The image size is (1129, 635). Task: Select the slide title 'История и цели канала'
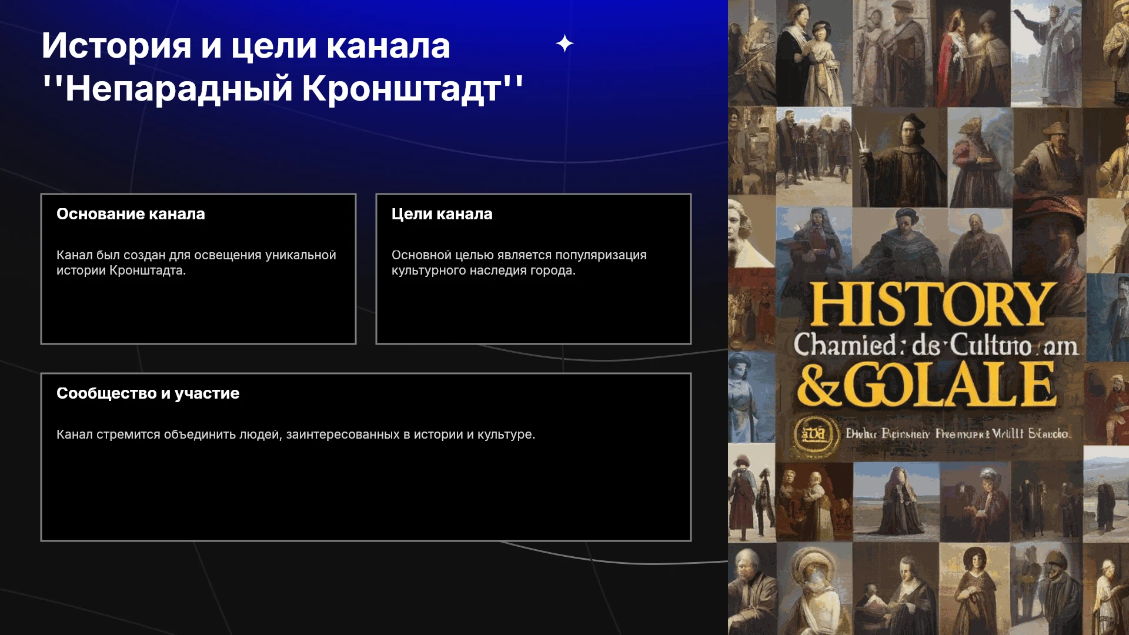pyautogui.click(x=246, y=45)
